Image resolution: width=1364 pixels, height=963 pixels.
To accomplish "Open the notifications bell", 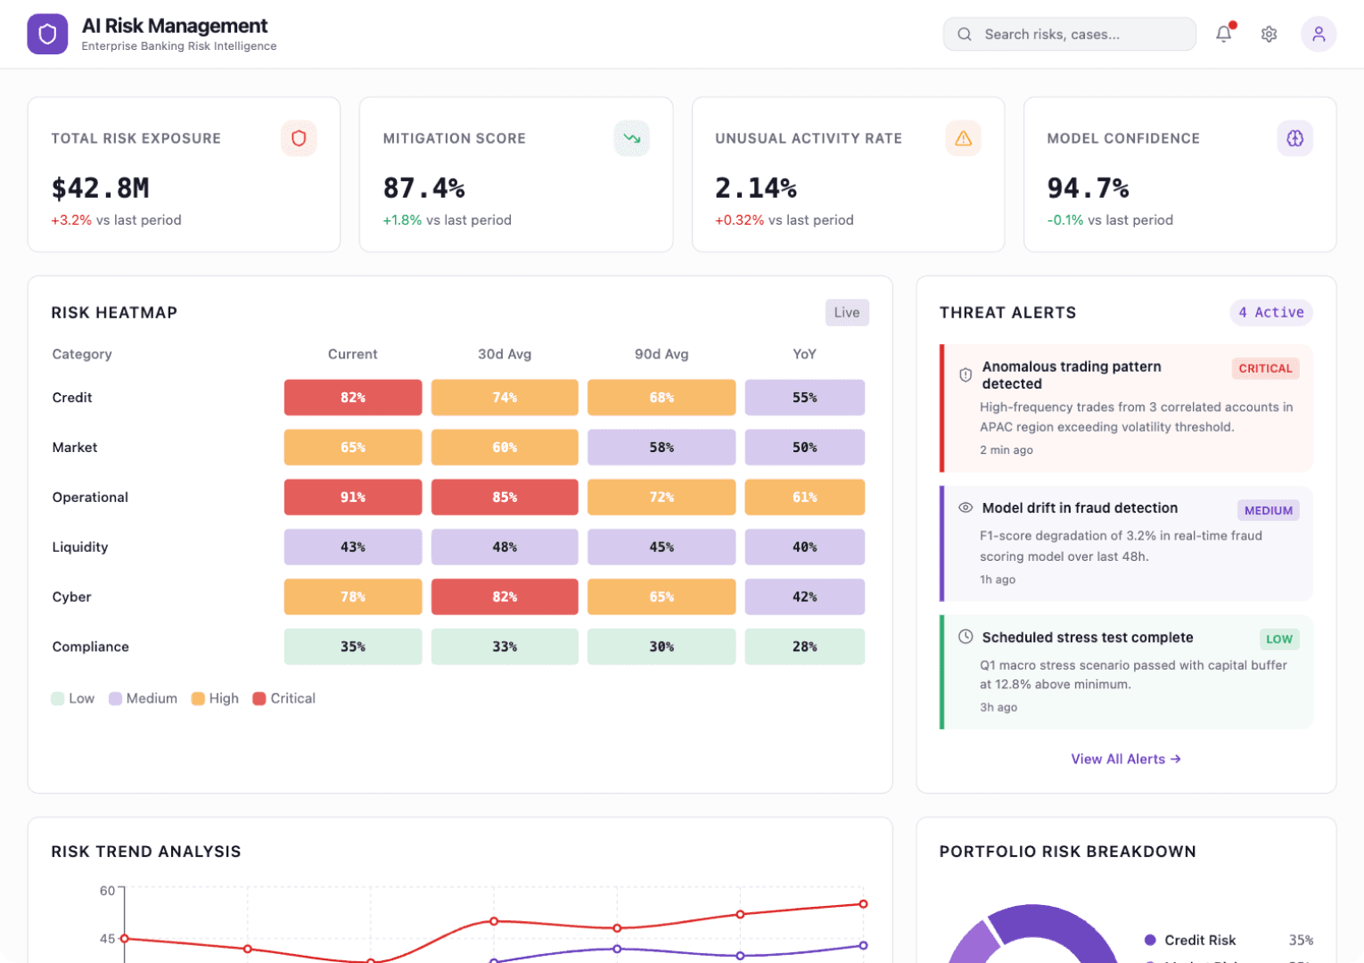I will click(1223, 33).
